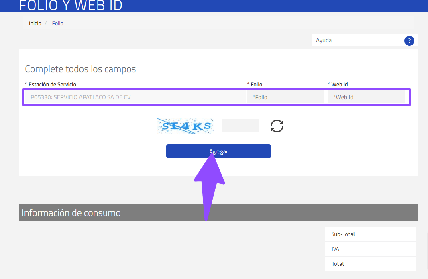Click the Agregar button
428x279 pixels.
click(x=218, y=151)
